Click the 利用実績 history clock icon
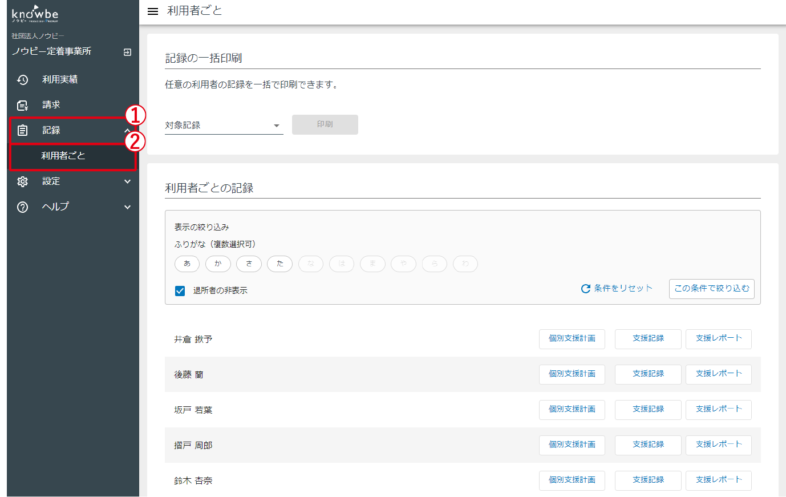Screen dimensions: 786x497 tap(22, 80)
